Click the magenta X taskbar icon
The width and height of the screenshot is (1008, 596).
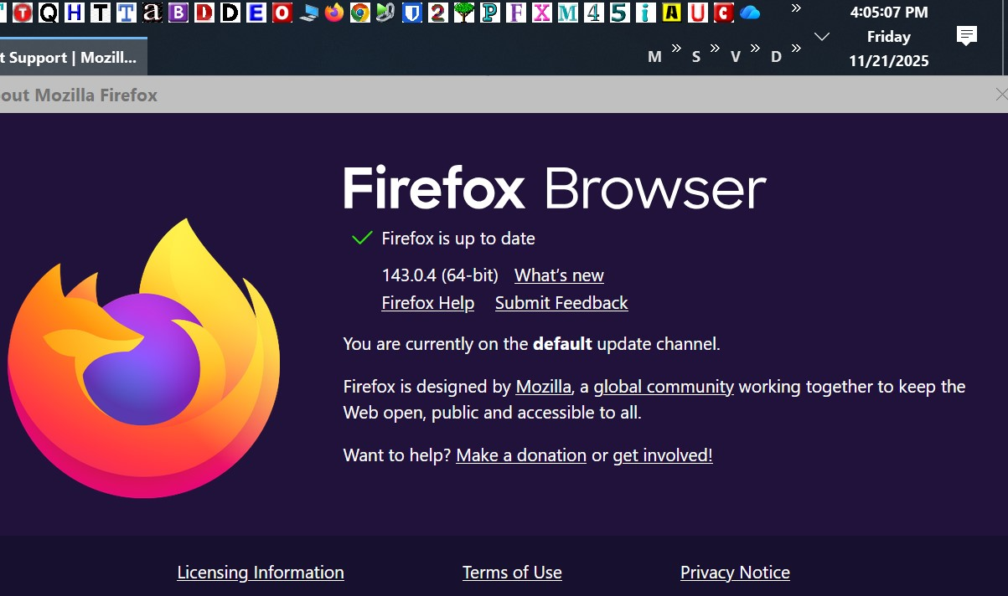click(x=542, y=13)
